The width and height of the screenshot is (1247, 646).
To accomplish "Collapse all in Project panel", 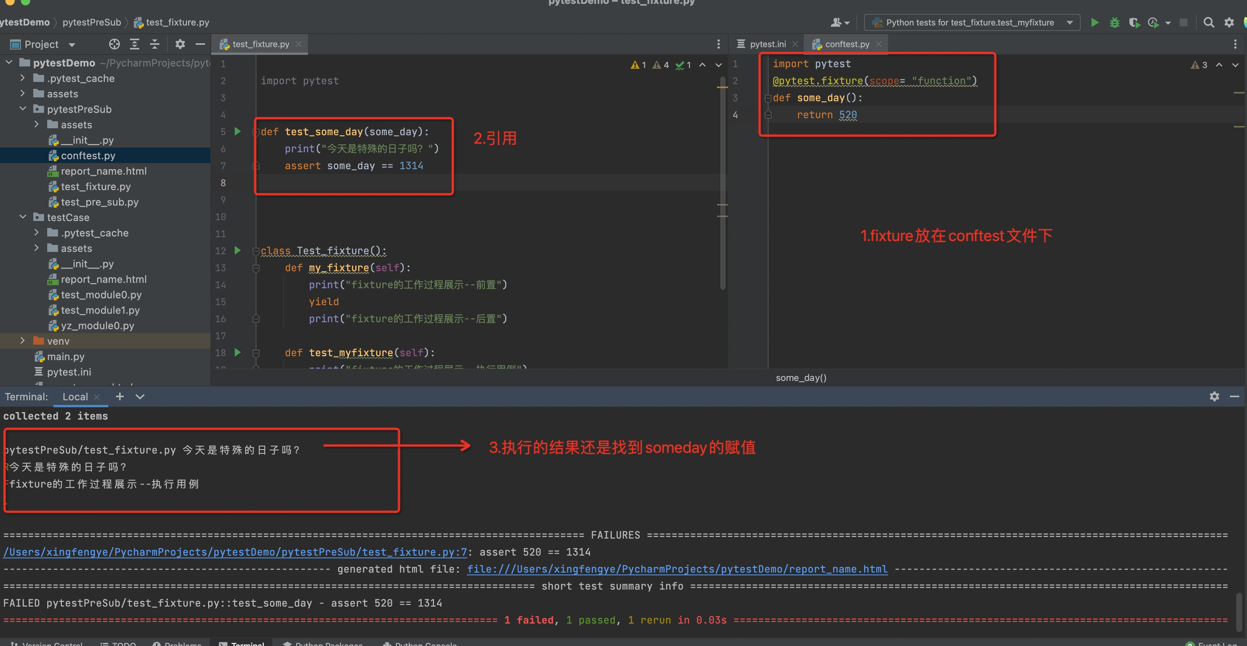I will 155,44.
